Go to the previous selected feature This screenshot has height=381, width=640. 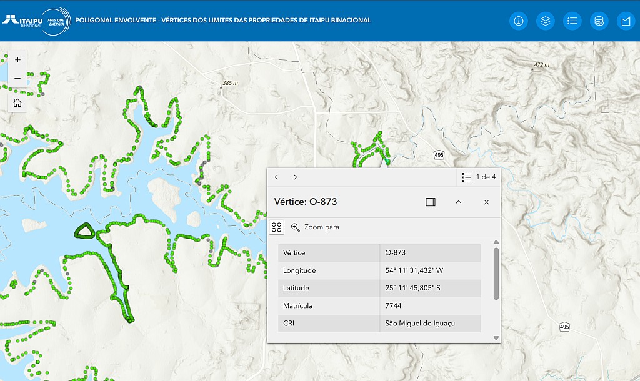pyautogui.click(x=276, y=177)
